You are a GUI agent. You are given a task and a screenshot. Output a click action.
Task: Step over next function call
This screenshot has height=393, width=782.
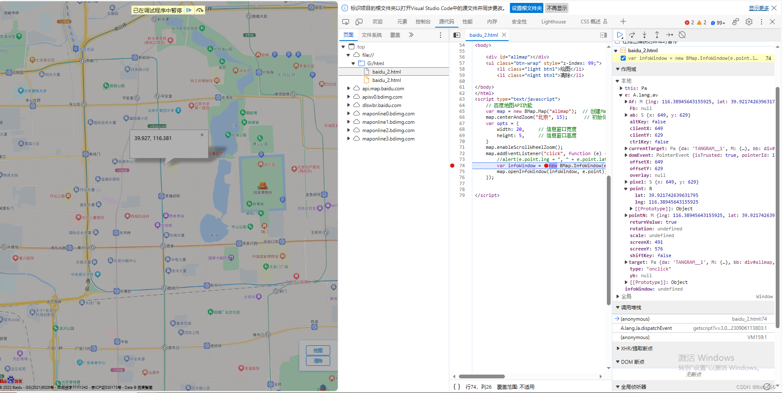click(632, 35)
